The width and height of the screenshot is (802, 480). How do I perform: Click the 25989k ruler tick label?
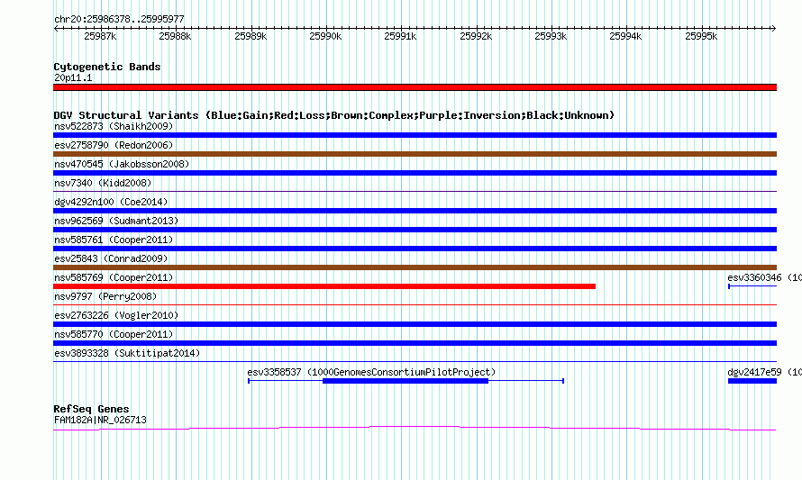click(251, 36)
